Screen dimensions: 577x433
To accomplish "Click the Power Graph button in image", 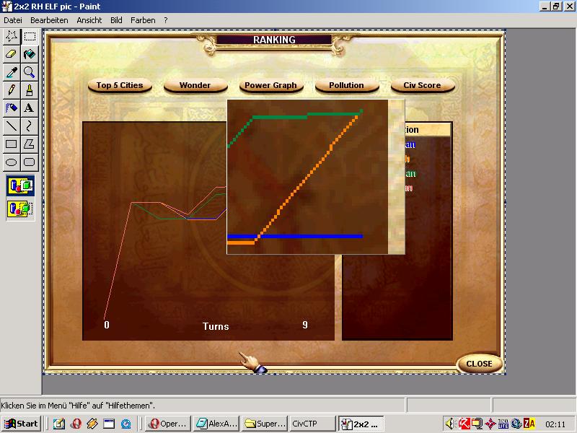I will 270,85.
